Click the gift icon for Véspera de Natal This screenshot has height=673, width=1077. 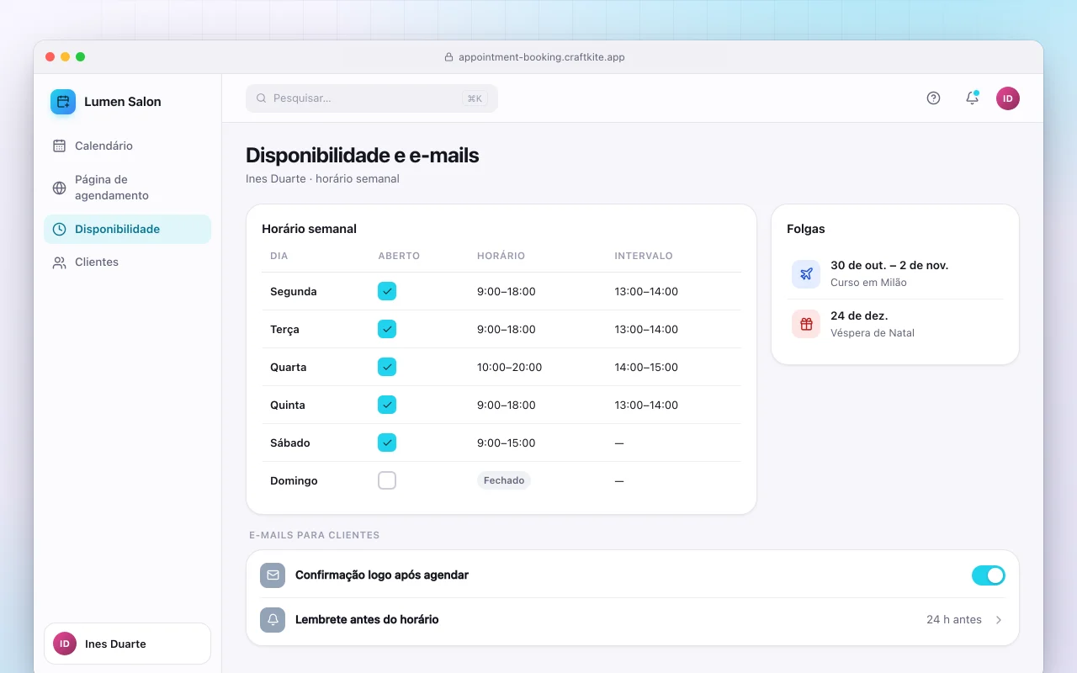[x=806, y=324]
